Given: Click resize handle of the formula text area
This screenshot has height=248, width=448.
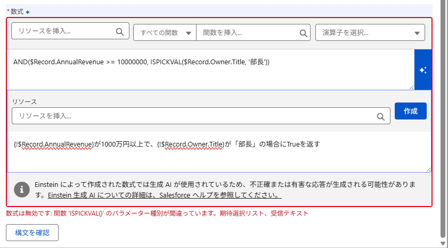Looking at the screenshot, I should point(411,87).
